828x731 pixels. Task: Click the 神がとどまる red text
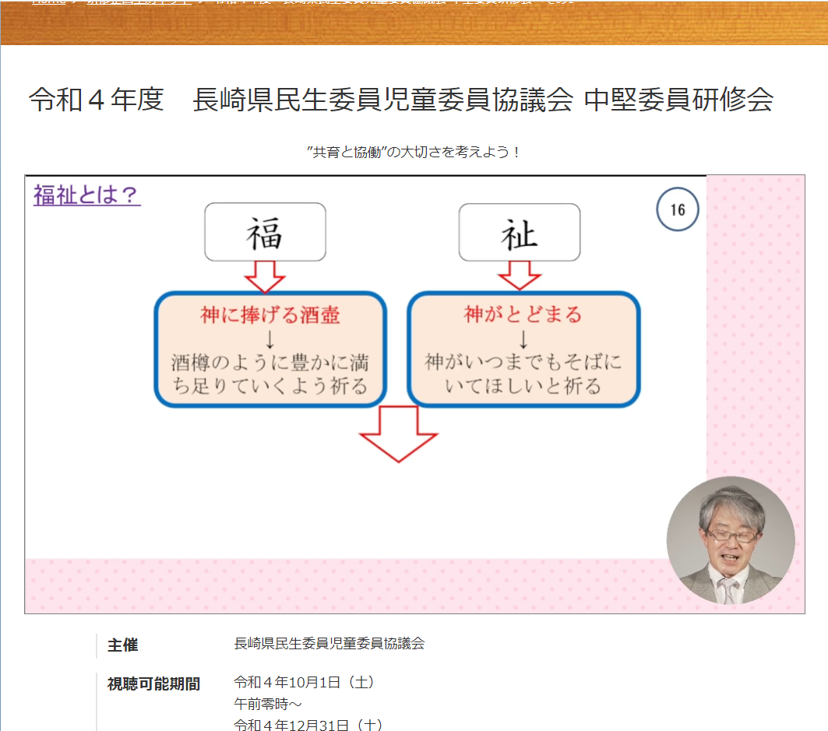[523, 314]
